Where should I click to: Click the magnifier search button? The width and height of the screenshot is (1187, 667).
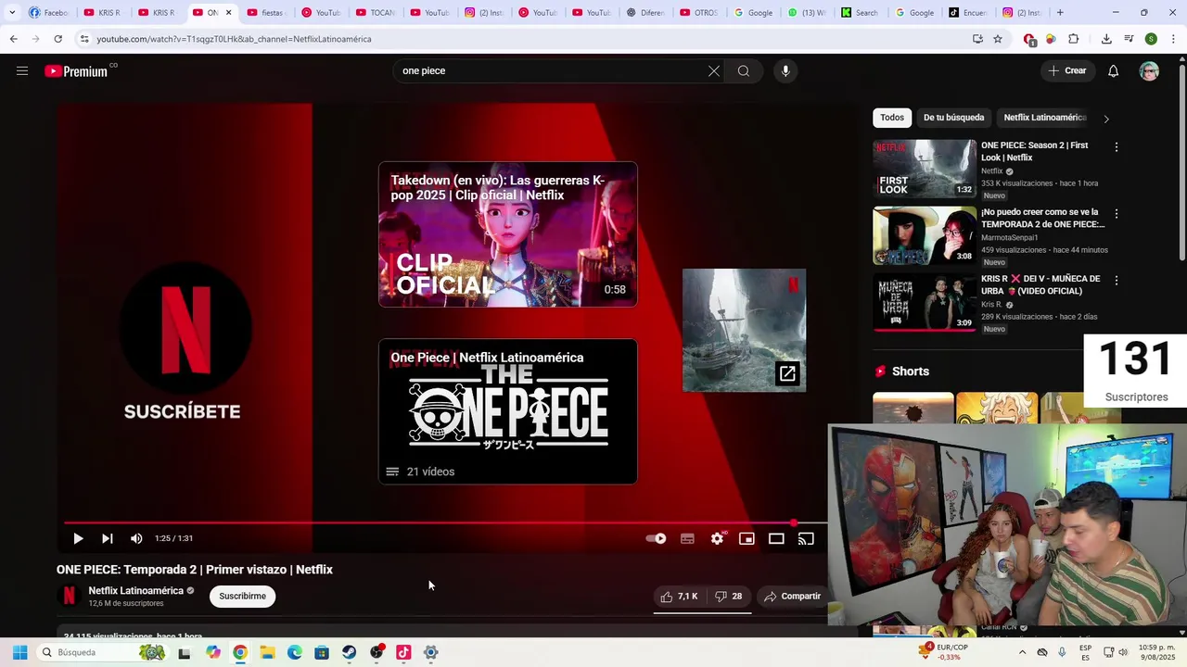coord(744,71)
